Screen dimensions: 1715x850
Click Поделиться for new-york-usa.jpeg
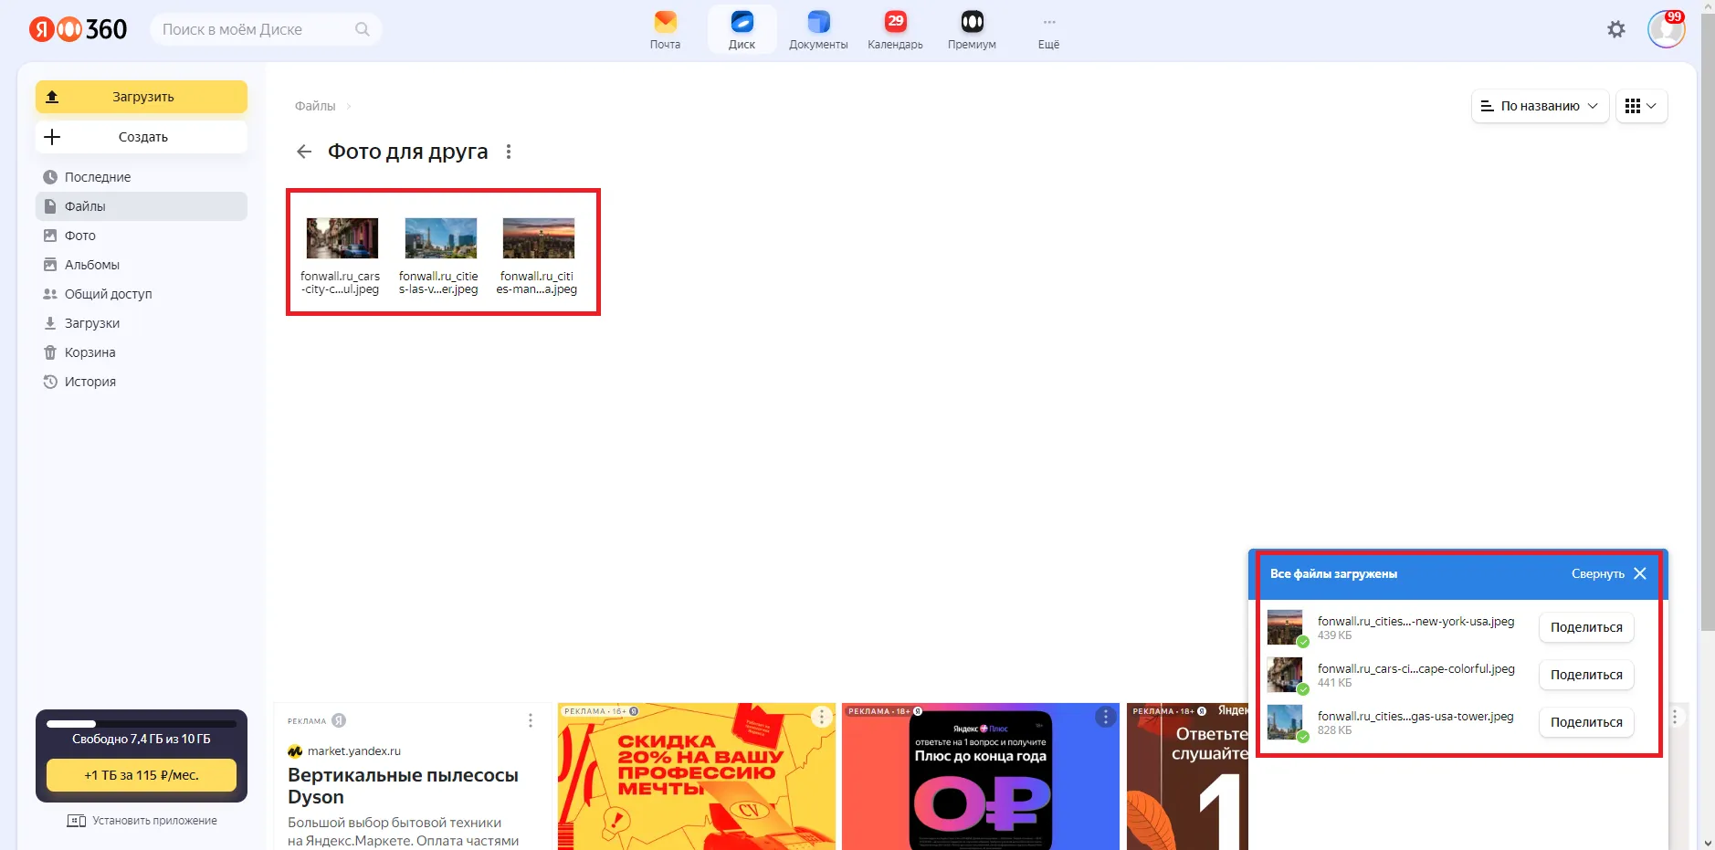tap(1586, 627)
